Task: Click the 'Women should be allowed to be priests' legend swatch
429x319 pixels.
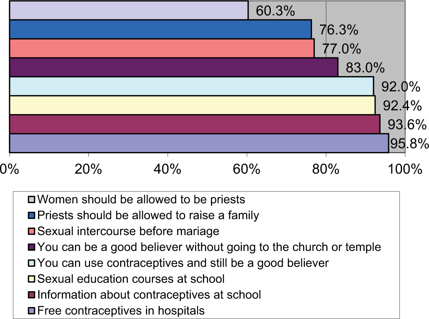Action: tap(31, 199)
